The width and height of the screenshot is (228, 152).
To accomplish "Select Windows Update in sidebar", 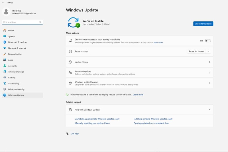I will tap(23, 95).
